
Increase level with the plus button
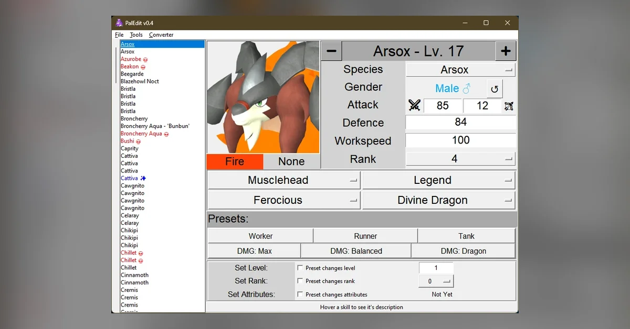[506, 51]
